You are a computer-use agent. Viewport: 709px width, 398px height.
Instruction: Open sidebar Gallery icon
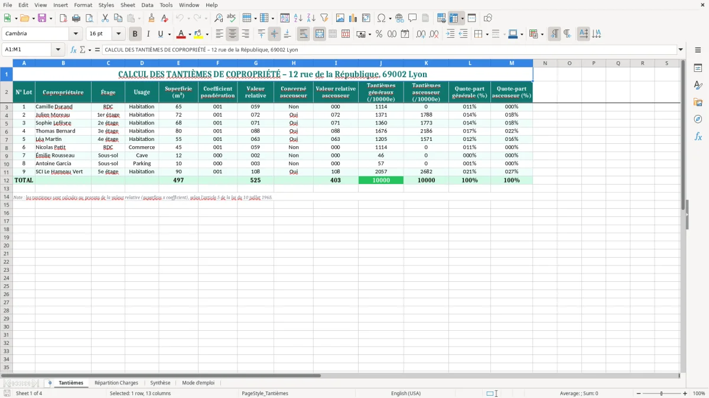click(698, 102)
